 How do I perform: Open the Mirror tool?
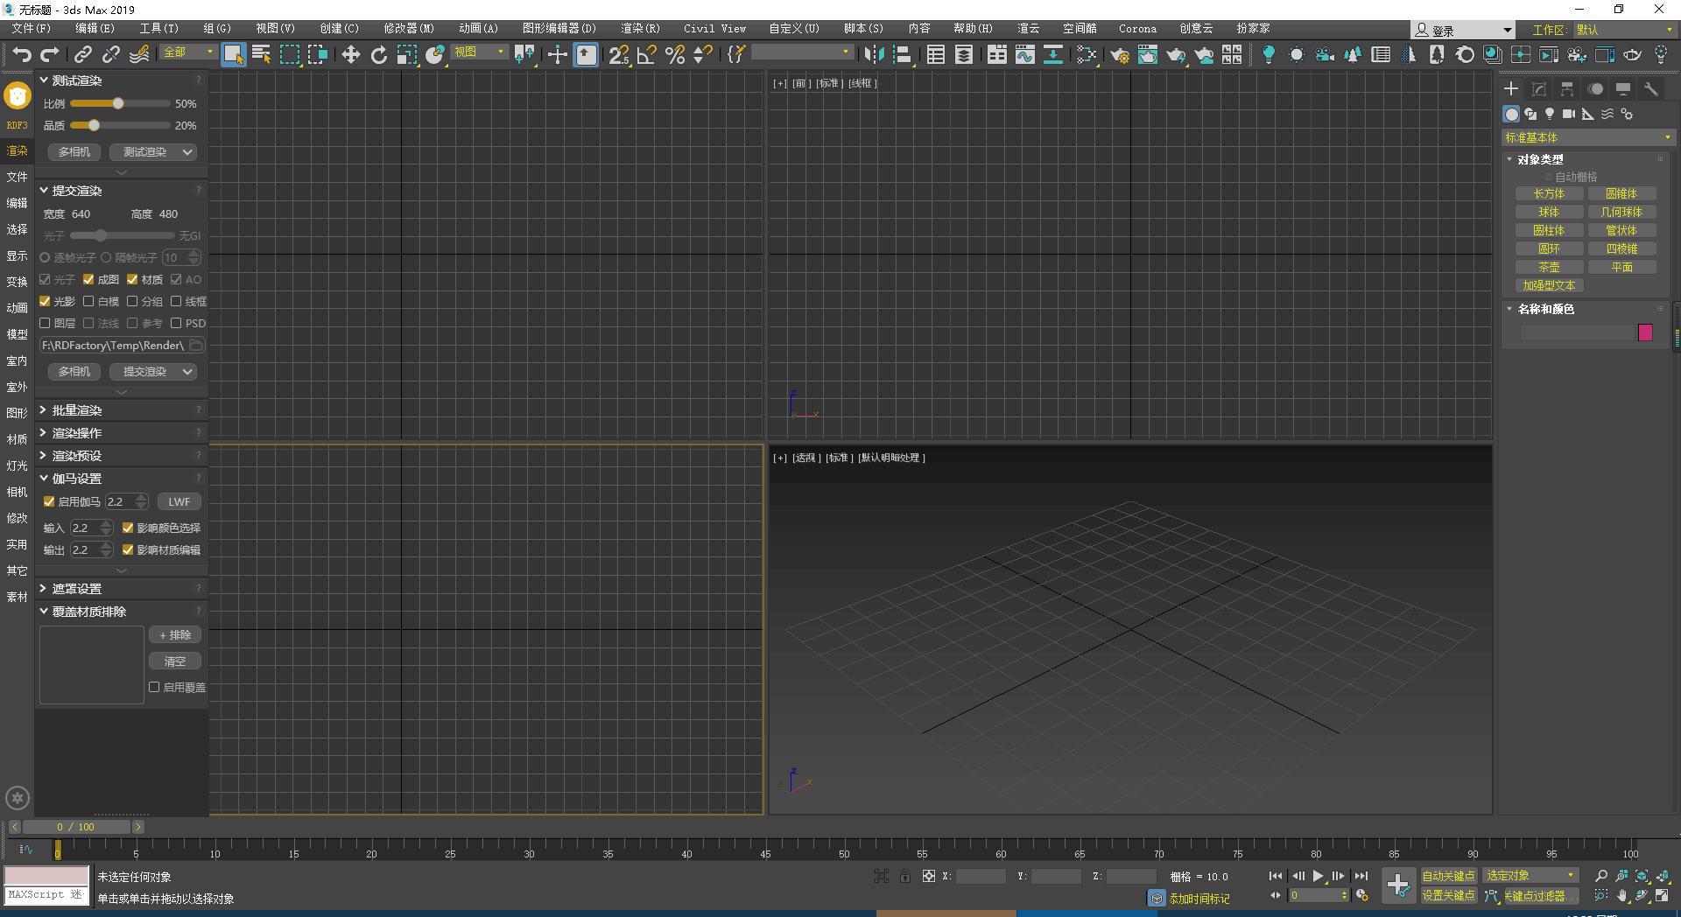pyautogui.click(x=873, y=55)
